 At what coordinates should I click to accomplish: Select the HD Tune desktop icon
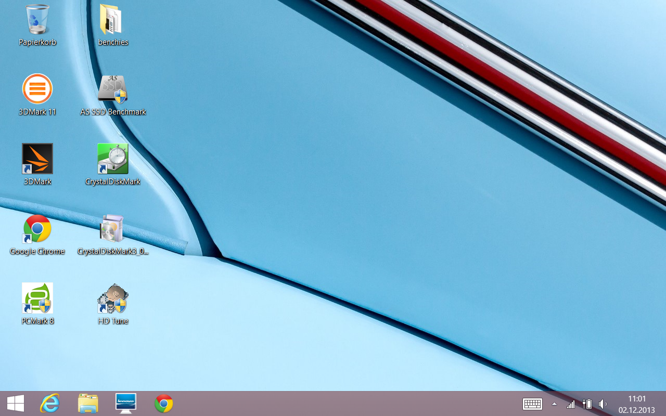point(113,298)
